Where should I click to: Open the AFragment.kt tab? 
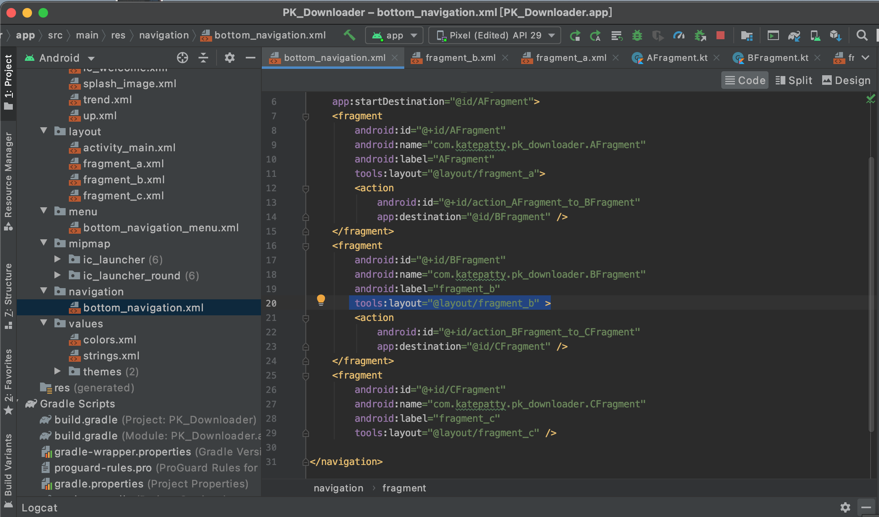[x=676, y=58]
